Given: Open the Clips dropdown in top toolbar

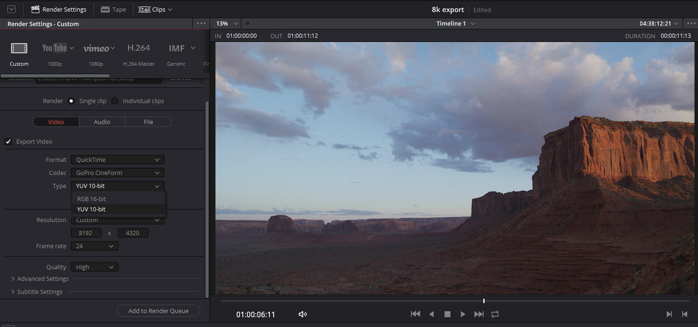Looking at the screenshot, I should pyautogui.click(x=155, y=9).
